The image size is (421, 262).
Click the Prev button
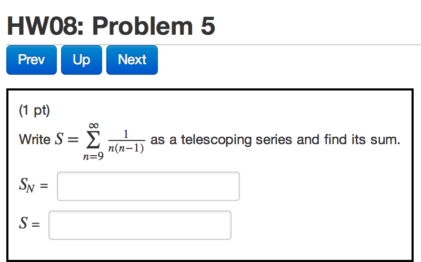[x=31, y=60]
